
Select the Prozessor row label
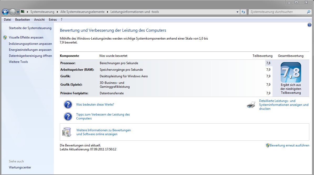(x=68, y=63)
